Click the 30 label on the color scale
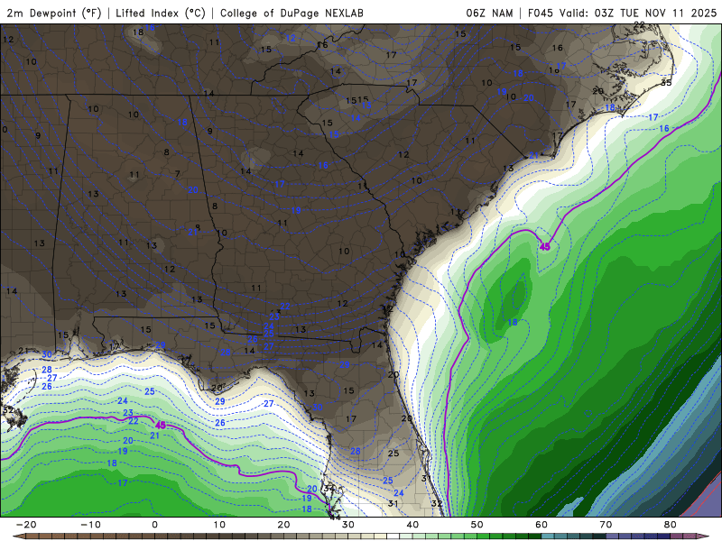722x541 pixels. pos(348,525)
